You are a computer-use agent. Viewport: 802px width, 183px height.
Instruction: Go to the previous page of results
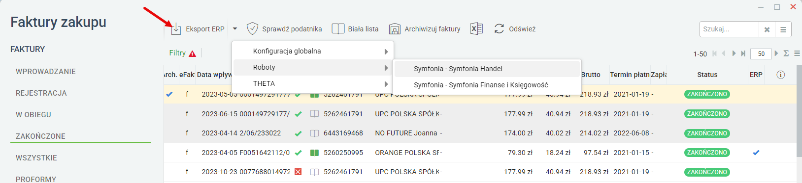tap(723, 53)
